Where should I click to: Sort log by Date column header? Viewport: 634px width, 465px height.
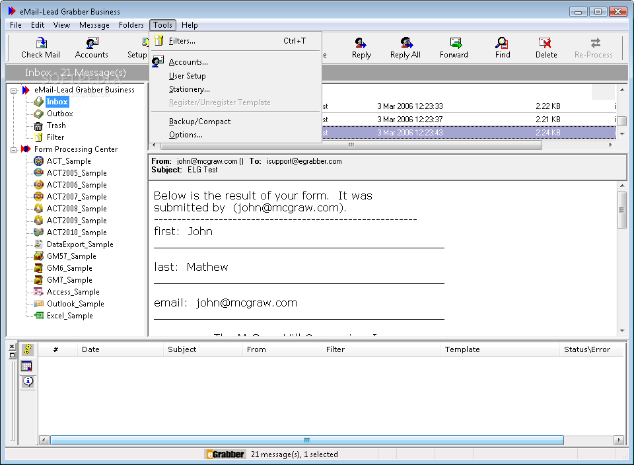pos(120,349)
